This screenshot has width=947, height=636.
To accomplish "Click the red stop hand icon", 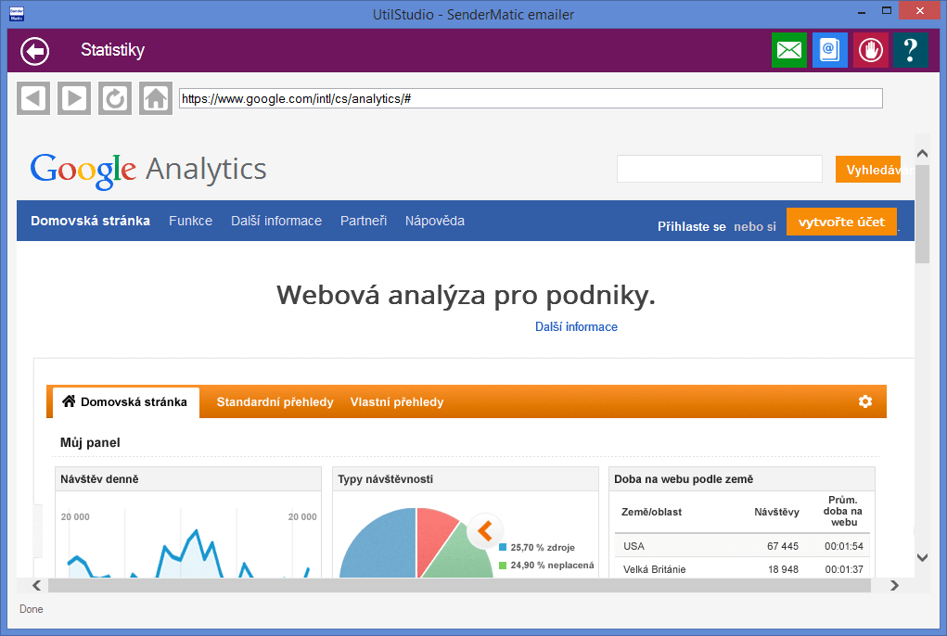I will point(870,50).
